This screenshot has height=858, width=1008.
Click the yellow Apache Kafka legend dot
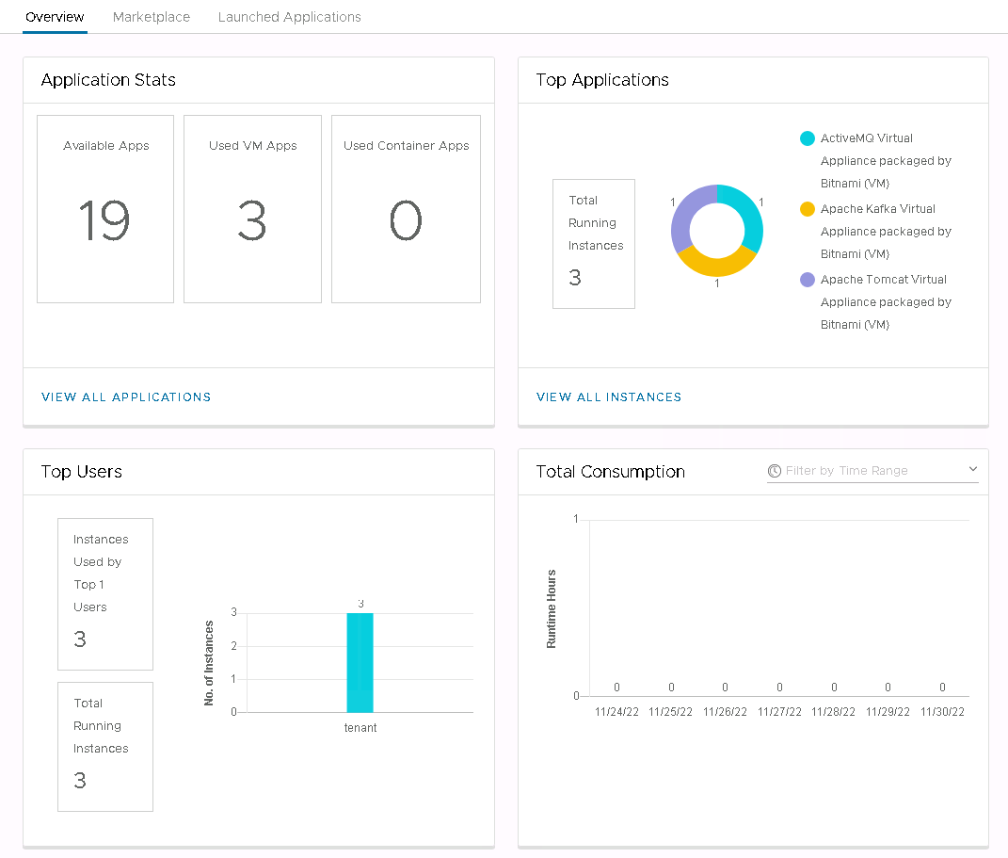click(807, 209)
